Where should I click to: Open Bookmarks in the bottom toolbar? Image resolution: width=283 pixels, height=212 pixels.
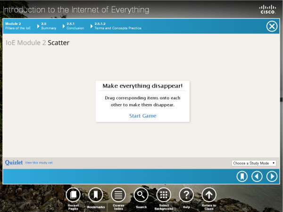(x=96, y=195)
